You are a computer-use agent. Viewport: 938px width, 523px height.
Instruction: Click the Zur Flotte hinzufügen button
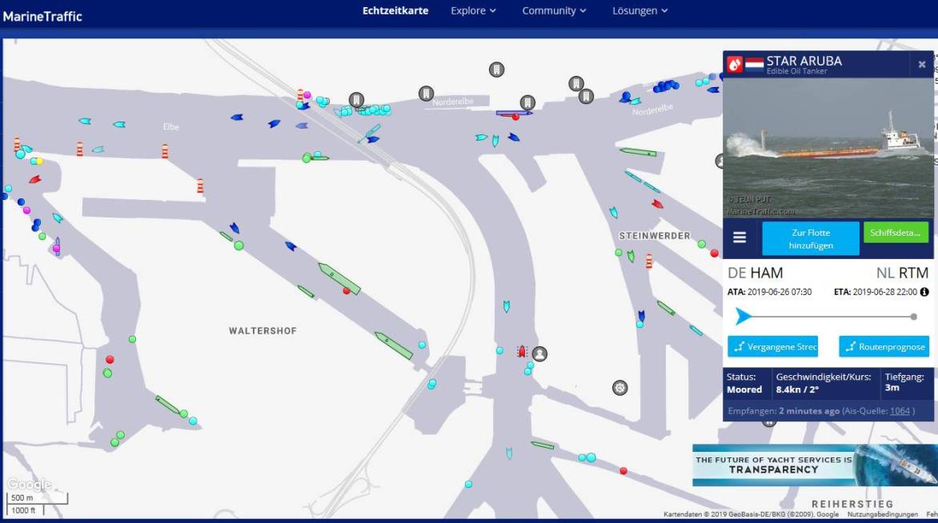pos(811,238)
